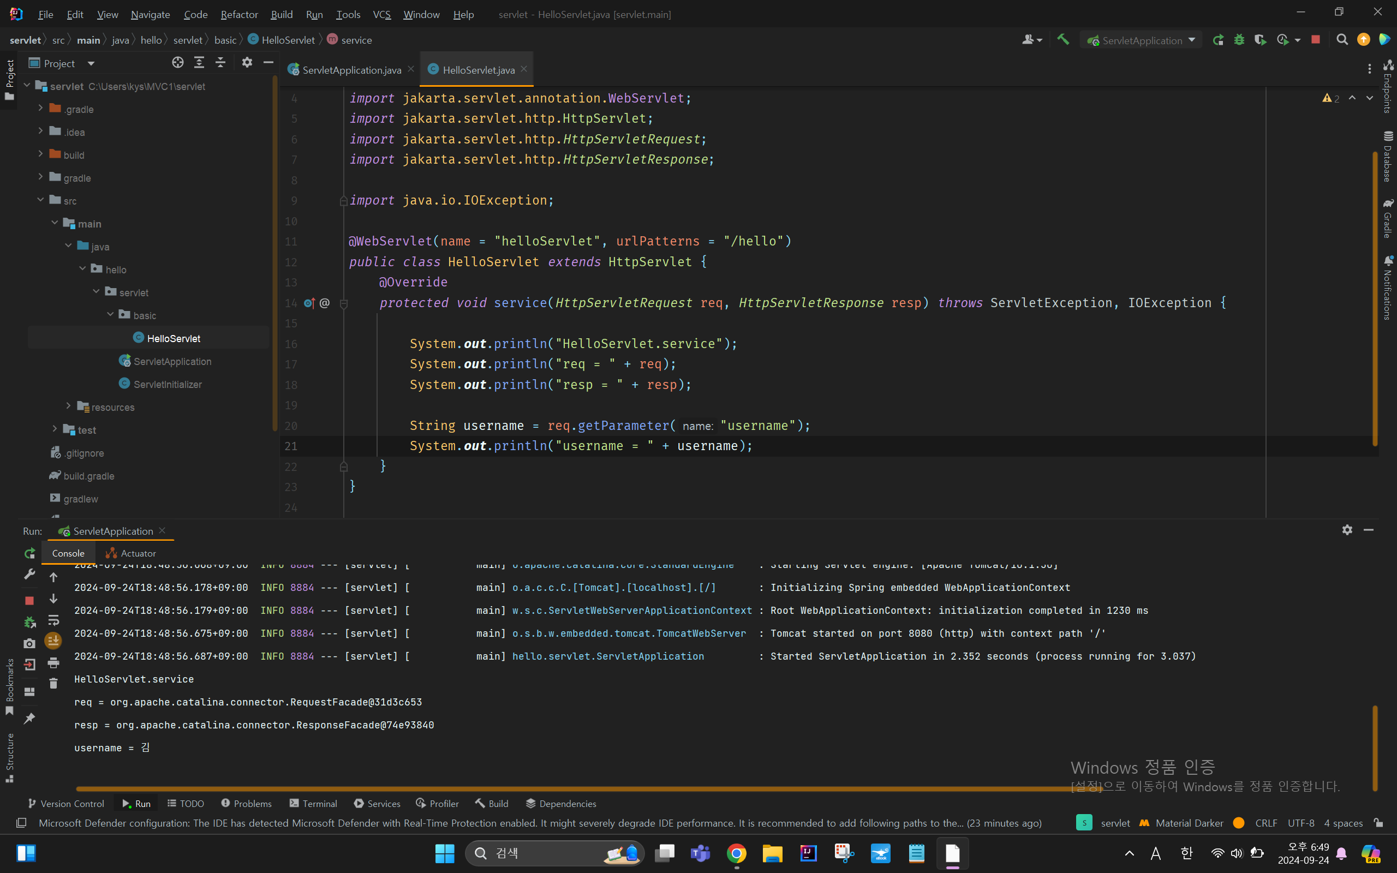Collapse the src folder in the project tree
Image resolution: width=1397 pixels, height=873 pixels.
point(40,200)
